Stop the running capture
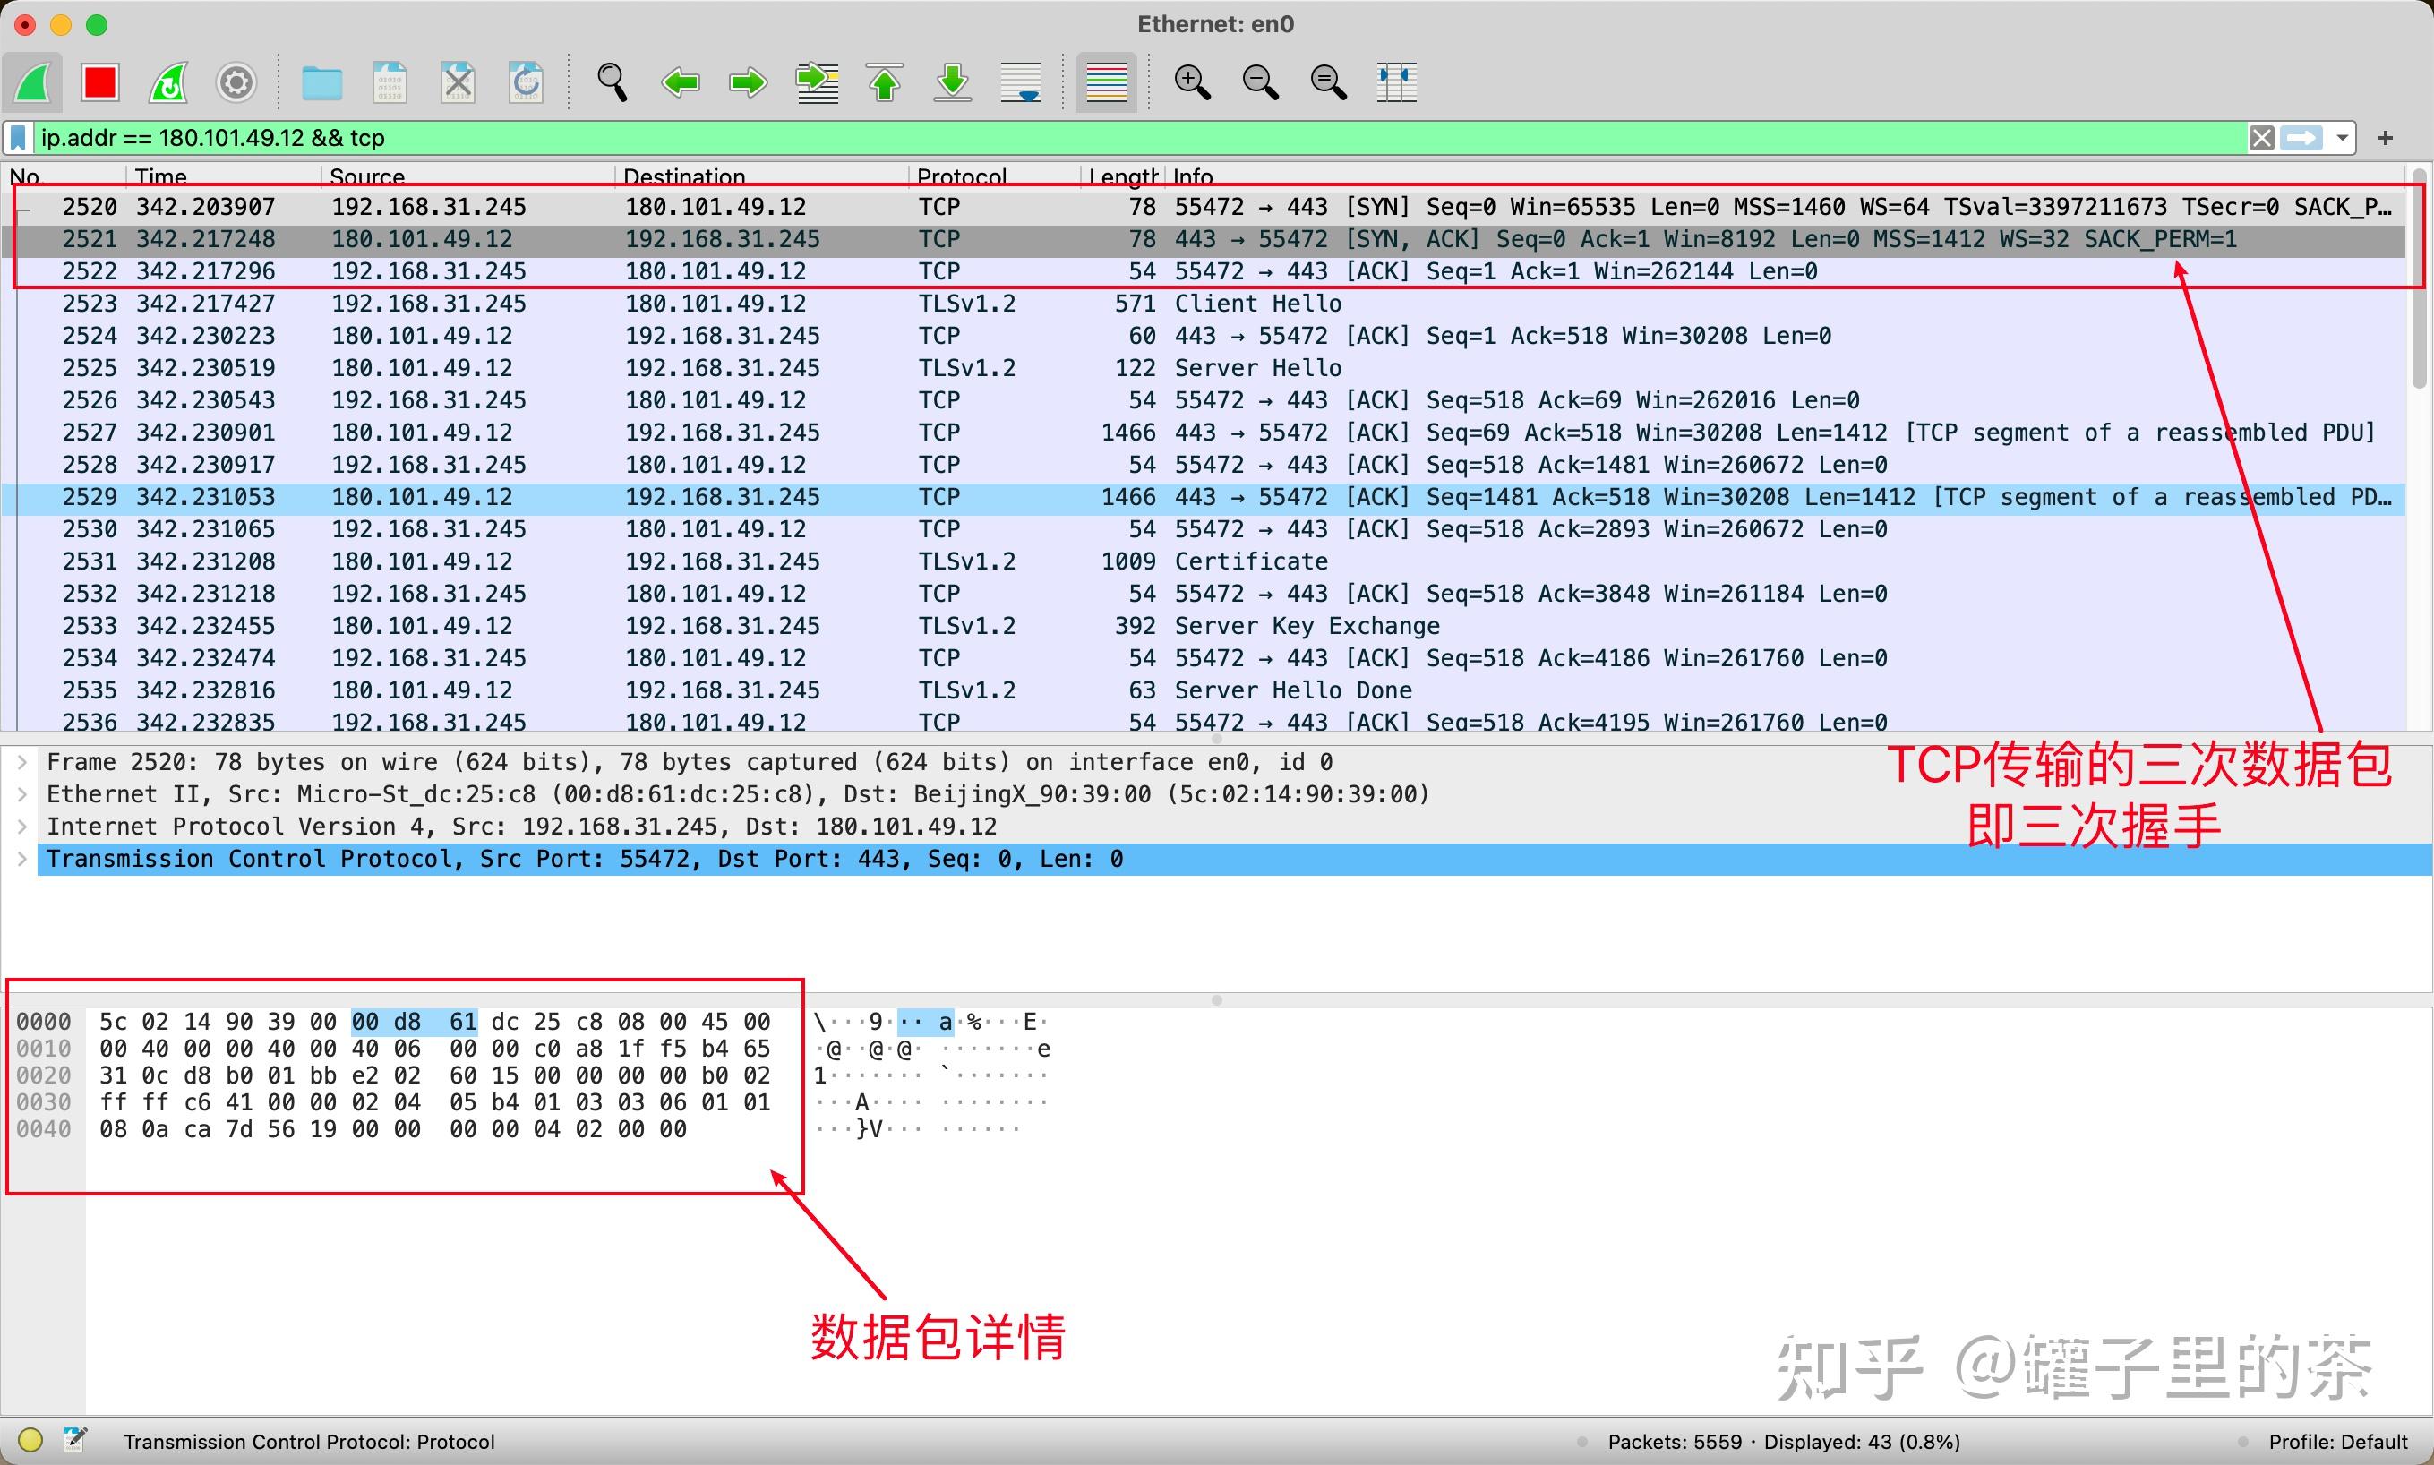The width and height of the screenshot is (2434, 1465). click(99, 82)
